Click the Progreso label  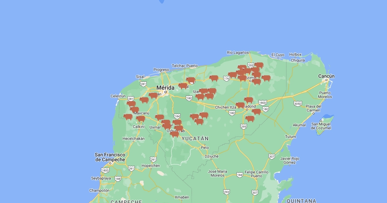[x=161, y=70]
